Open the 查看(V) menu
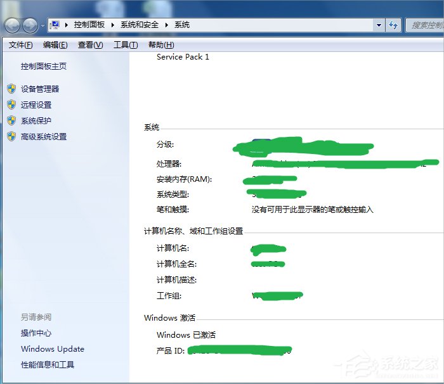Screen dimensions: 444x384 [x=90, y=45]
